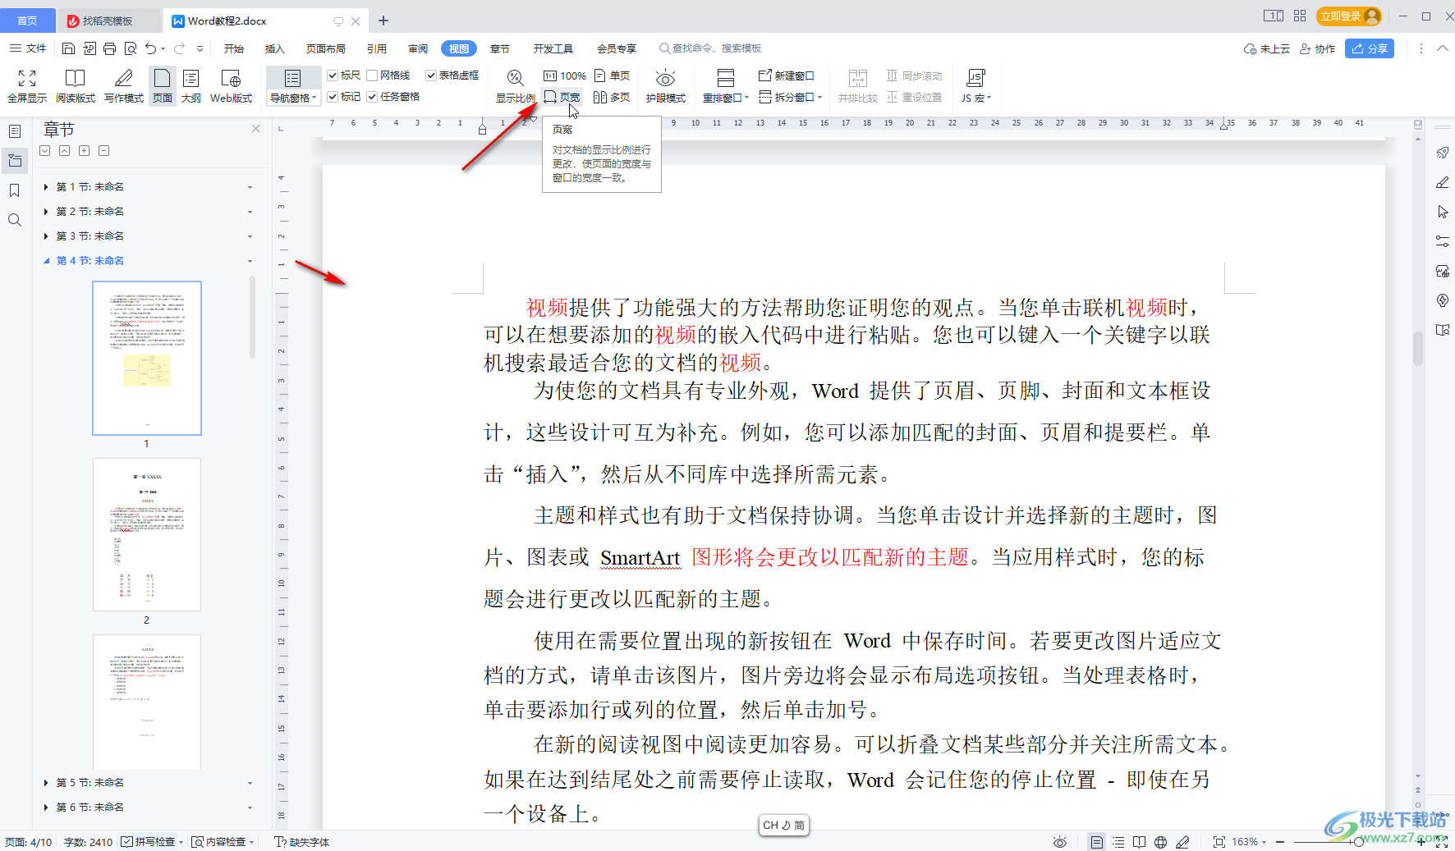Viewport: 1455px width, 851px height.
Task: Click the login now button
Action: [1349, 16]
